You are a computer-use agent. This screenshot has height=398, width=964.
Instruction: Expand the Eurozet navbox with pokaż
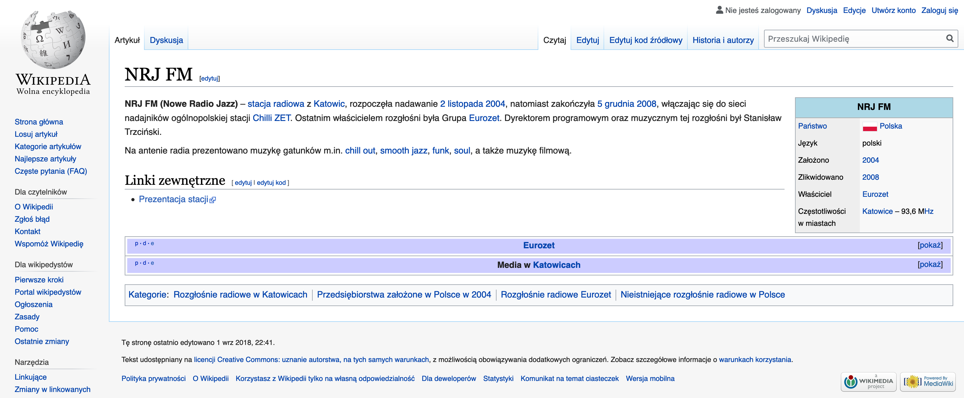click(930, 245)
